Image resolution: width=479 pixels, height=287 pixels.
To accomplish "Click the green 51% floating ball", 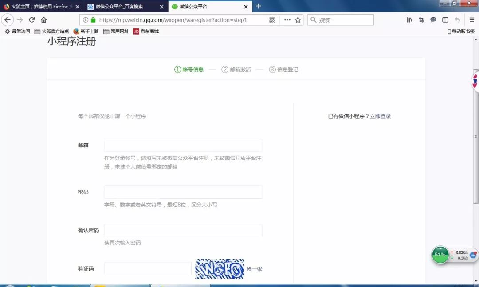I will (x=440, y=255).
